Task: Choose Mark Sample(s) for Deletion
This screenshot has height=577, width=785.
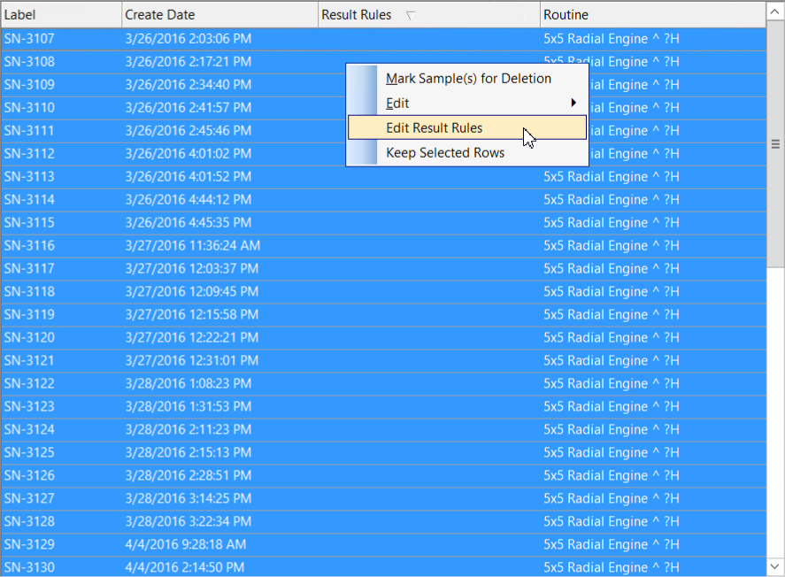Action: click(x=468, y=79)
